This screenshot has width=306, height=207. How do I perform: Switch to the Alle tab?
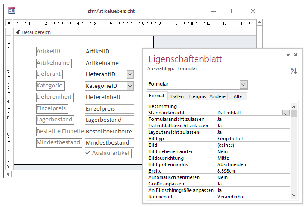[x=238, y=96]
